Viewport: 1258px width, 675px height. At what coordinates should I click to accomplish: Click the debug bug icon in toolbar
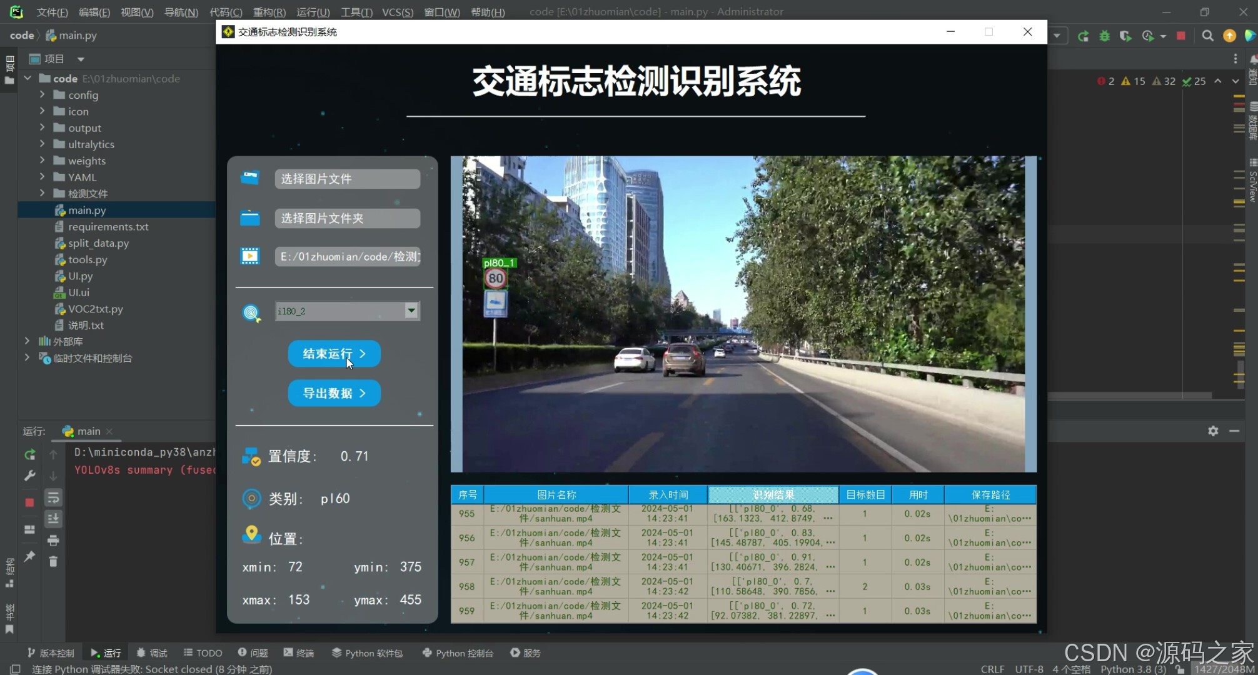pyautogui.click(x=1104, y=36)
